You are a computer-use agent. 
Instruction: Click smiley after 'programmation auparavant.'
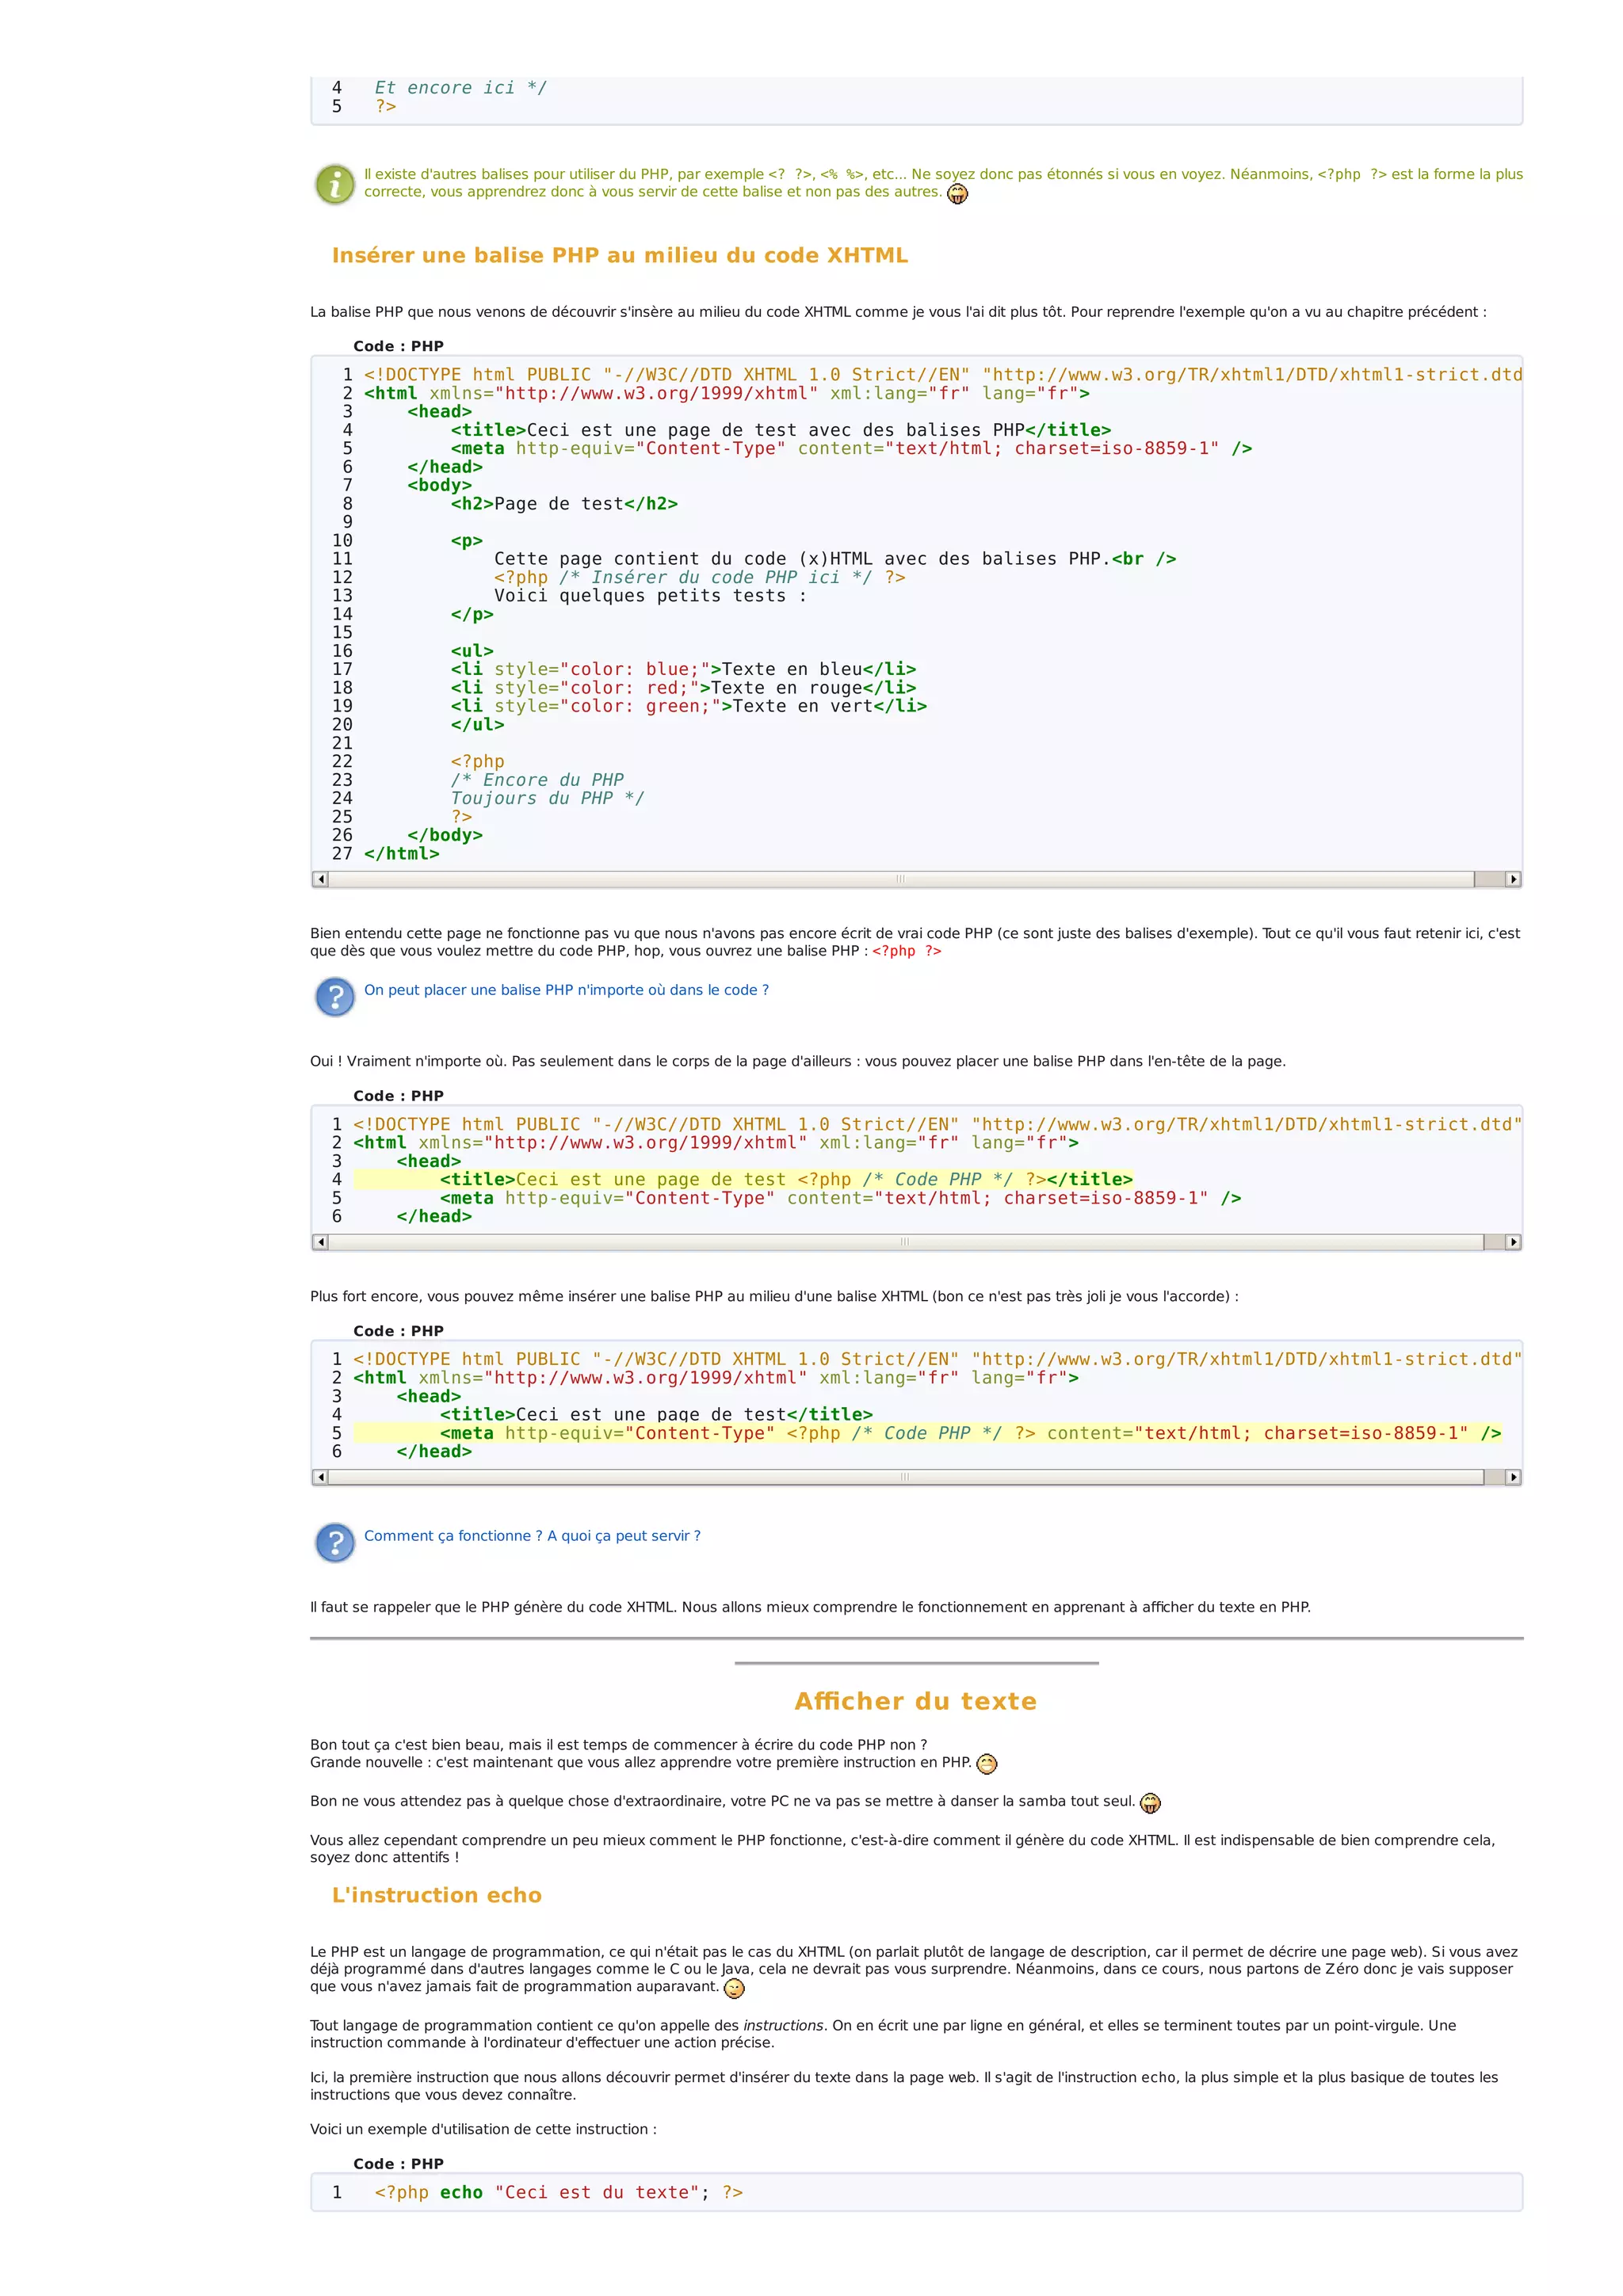tap(734, 1988)
